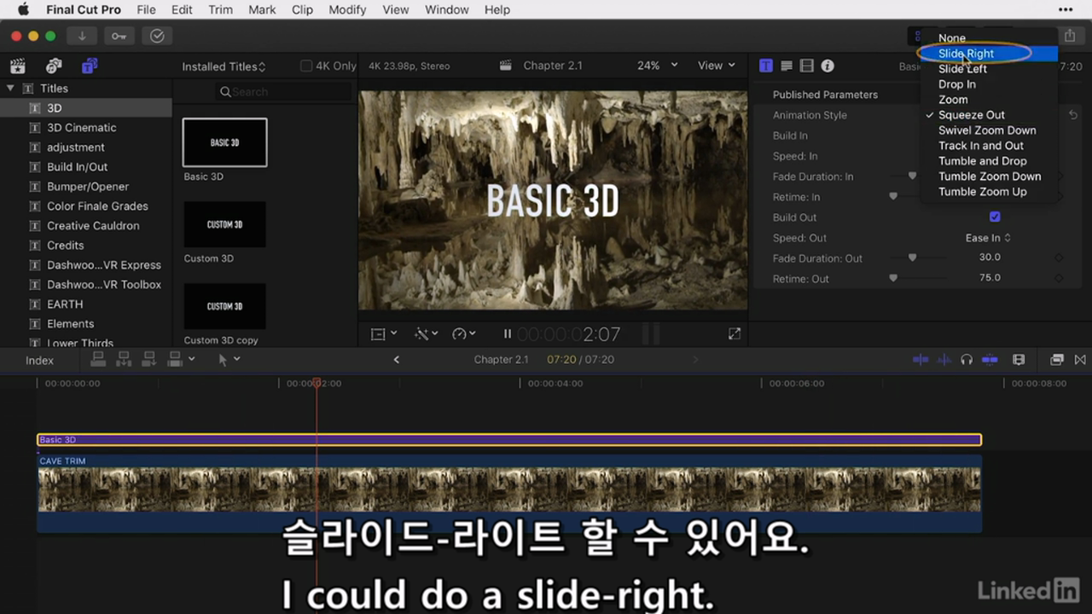Open the viewer View options dropdown
Image resolution: width=1092 pixels, height=614 pixels.
(716, 66)
